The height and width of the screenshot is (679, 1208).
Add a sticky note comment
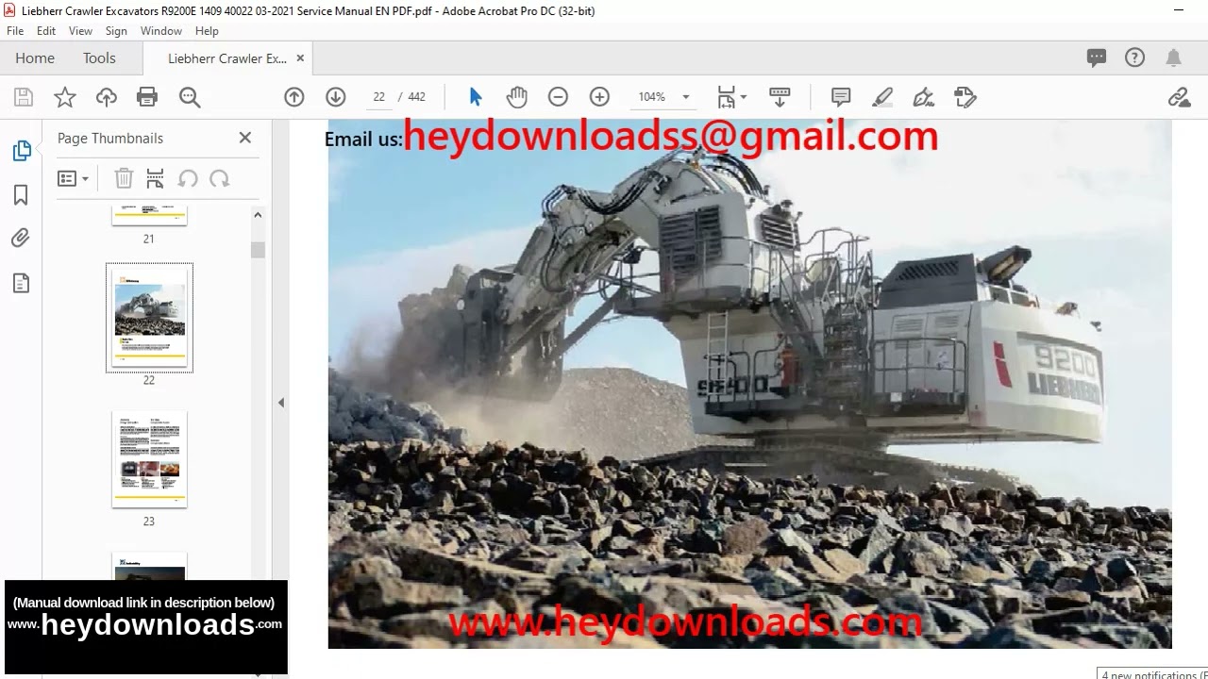pyautogui.click(x=841, y=97)
